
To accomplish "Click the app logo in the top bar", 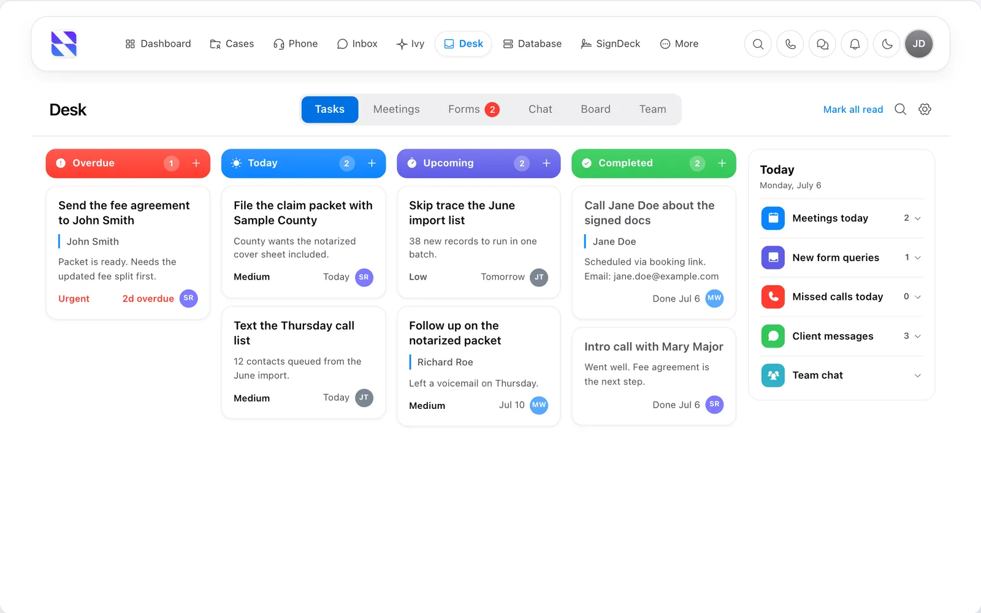I will [x=64, y=44].
